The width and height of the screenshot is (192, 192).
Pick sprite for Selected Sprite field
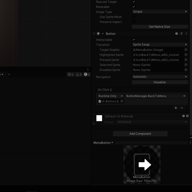(186, 65)
